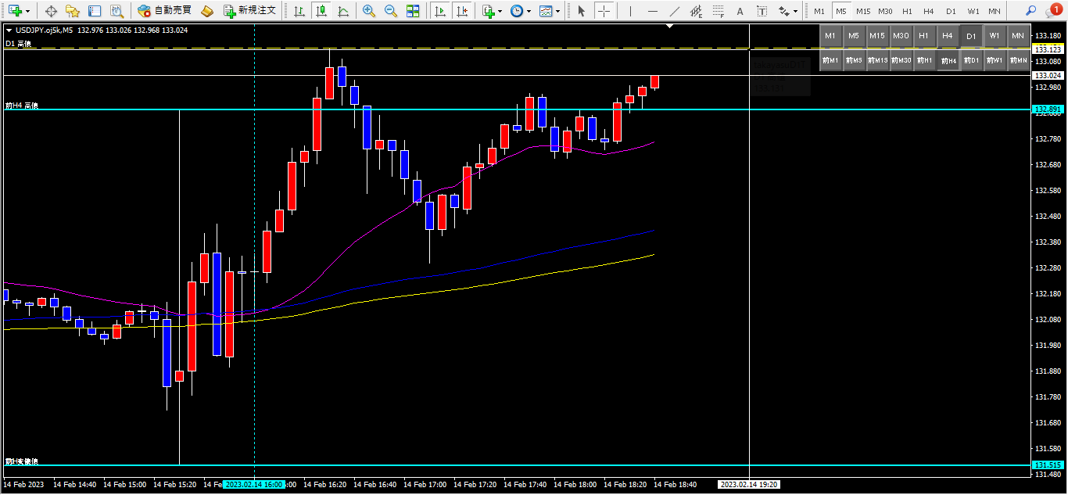Switch to the M15 timeframe in the toolbar
The width and height of the screenshot is (1068, 495).
(863, 11)
